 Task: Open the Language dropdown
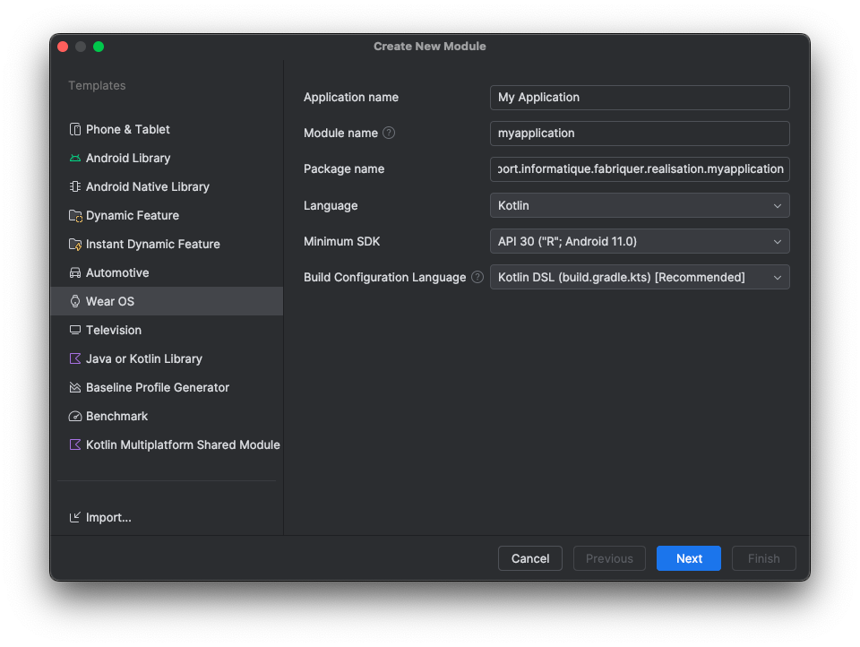click(639, 205)
